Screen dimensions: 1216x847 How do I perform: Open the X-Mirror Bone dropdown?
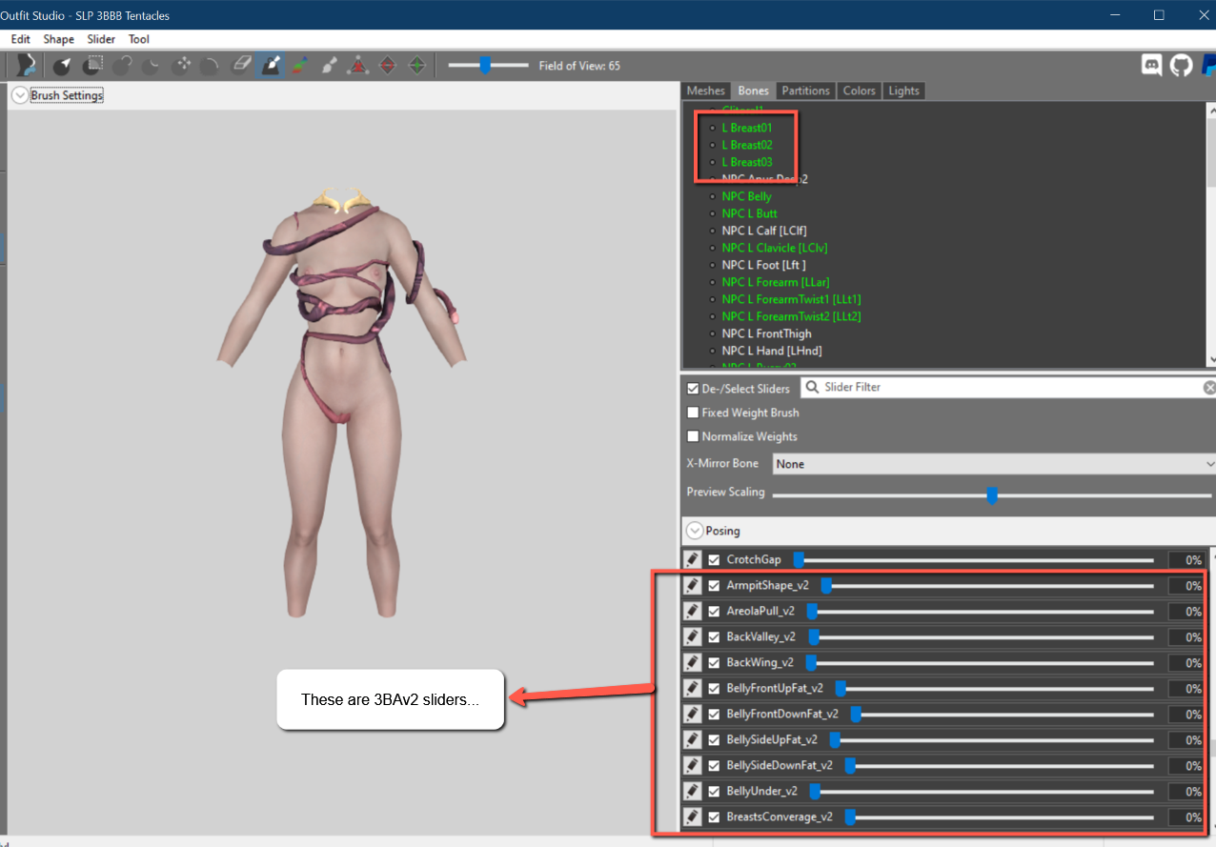point(994,464)
